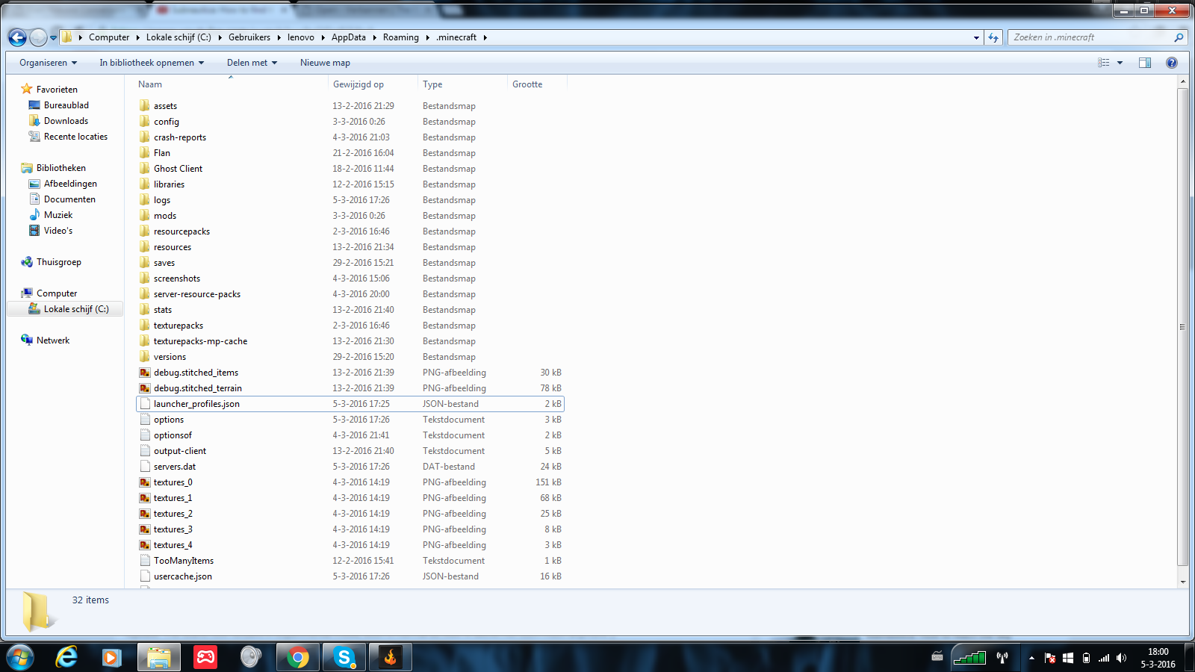The height and width of the screenshot is (672, 1195).
Task: Click the Nieuwe map button
Action: point(325,63)
